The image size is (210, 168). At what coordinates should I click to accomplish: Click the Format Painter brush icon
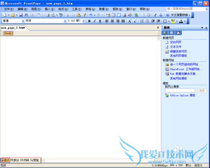(84, 15)
